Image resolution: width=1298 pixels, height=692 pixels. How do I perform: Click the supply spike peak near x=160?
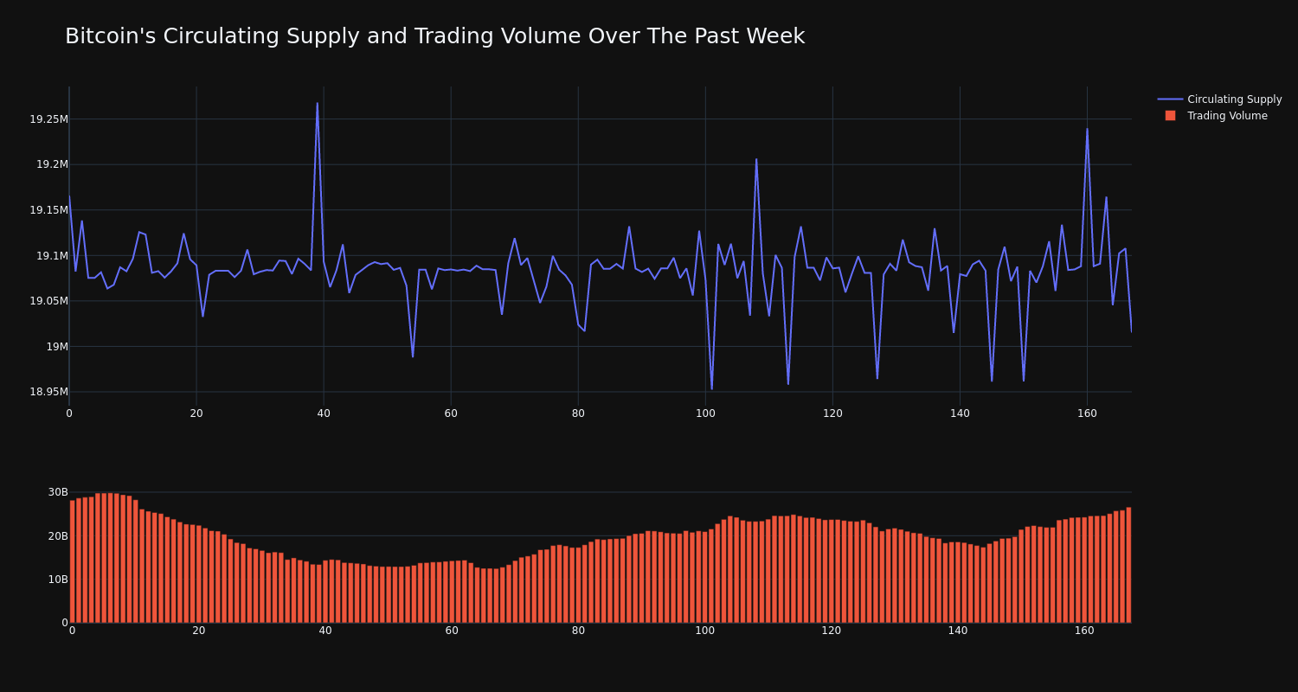pyautogui.click(x=1087, y=129)
